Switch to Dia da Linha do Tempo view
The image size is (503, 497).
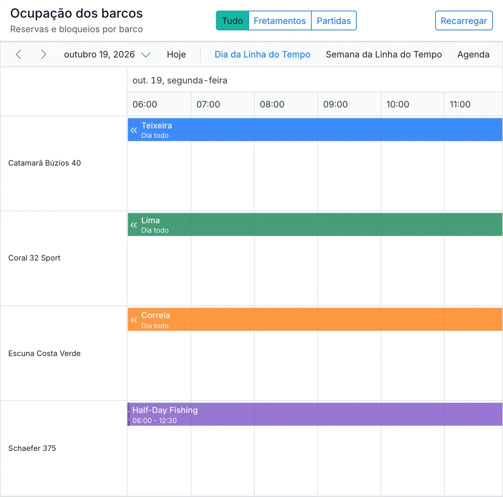coord(262,54)
